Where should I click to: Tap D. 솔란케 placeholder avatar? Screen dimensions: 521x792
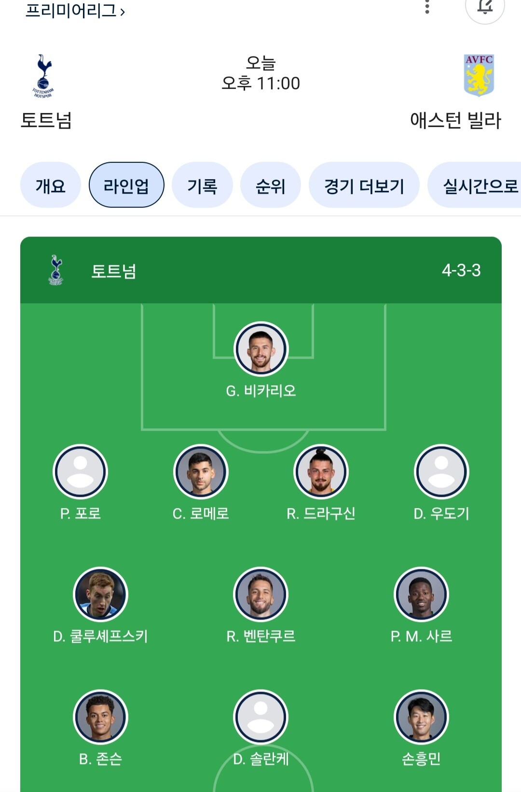(x=261, y=717)
